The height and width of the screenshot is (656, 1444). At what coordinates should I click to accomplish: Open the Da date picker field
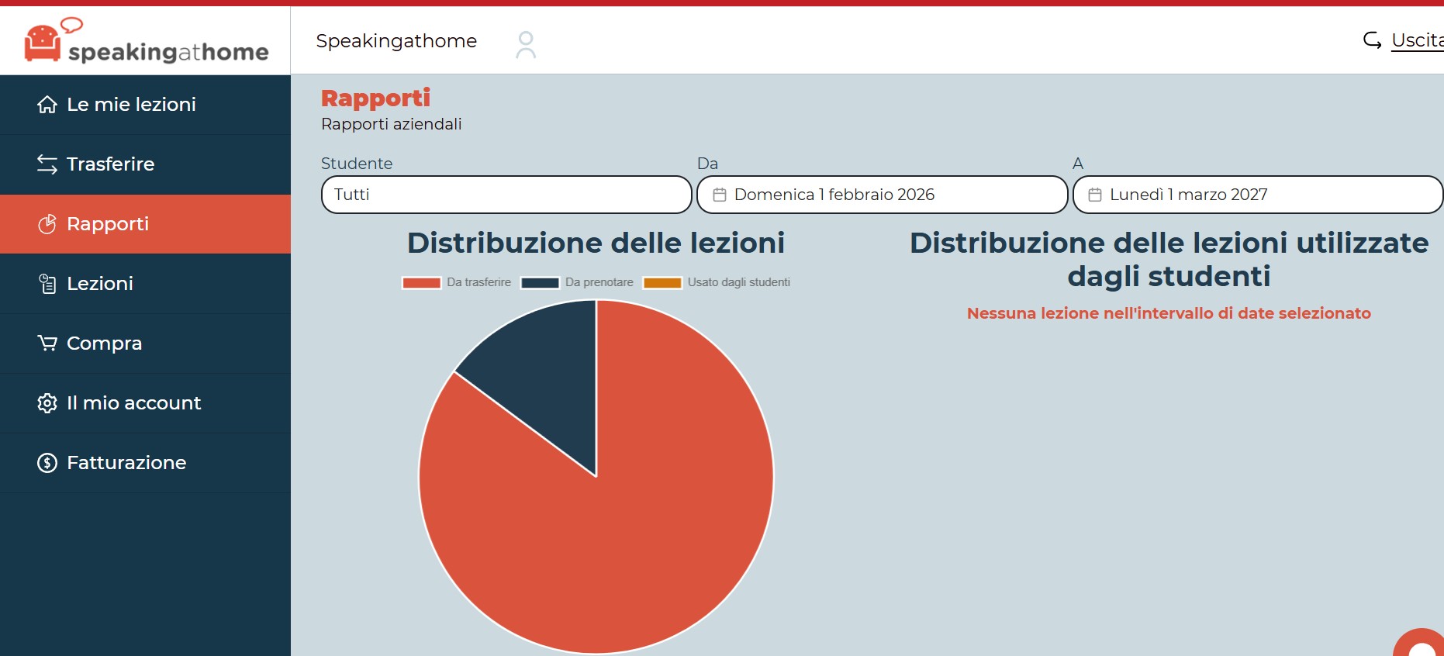tap(883, 195)
